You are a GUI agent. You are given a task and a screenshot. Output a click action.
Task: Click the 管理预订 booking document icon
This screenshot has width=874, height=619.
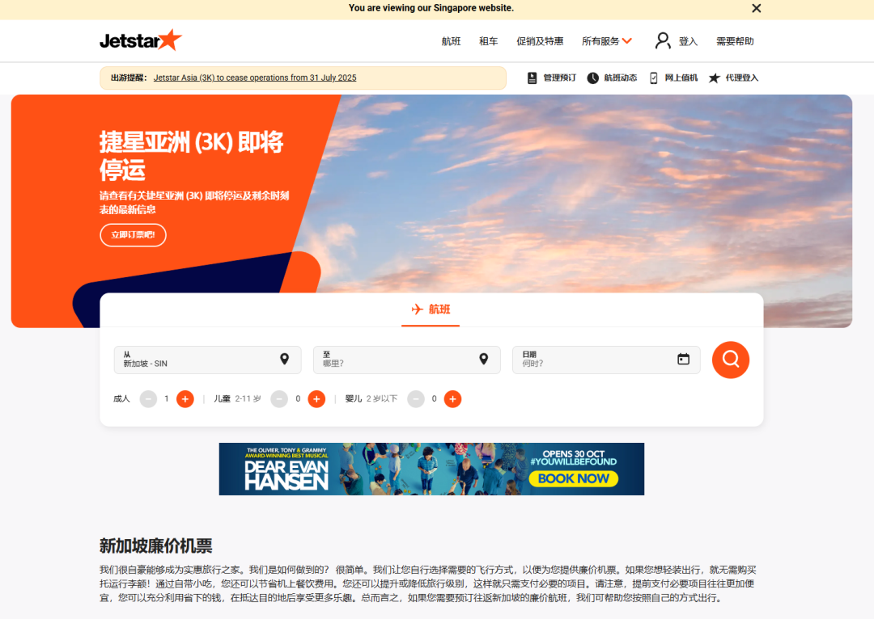[x=532, y=78]
